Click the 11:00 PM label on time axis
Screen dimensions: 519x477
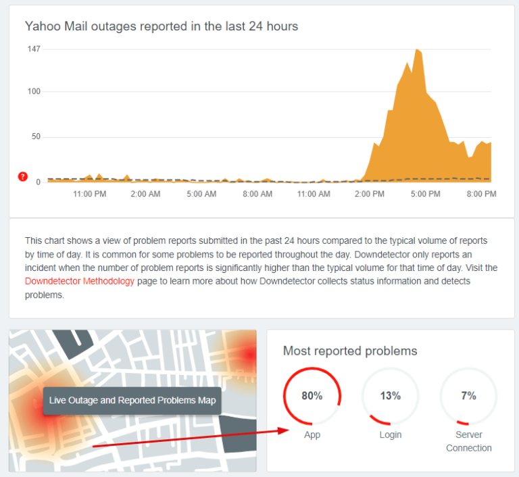[x=89, y=194]
